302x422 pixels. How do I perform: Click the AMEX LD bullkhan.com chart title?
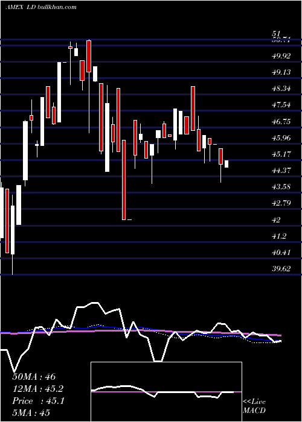40,7
